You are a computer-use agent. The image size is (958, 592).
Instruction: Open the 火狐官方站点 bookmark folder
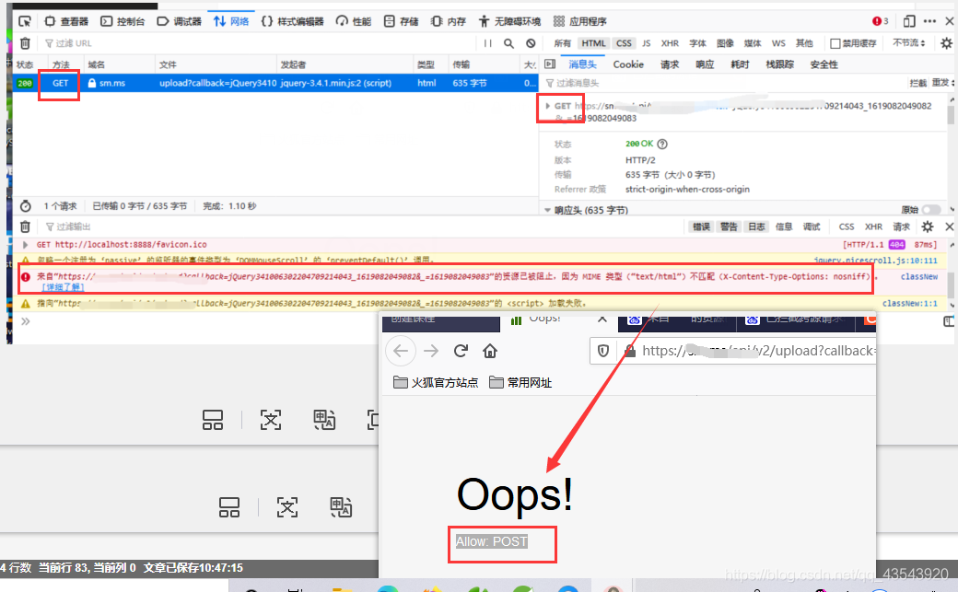436,383
